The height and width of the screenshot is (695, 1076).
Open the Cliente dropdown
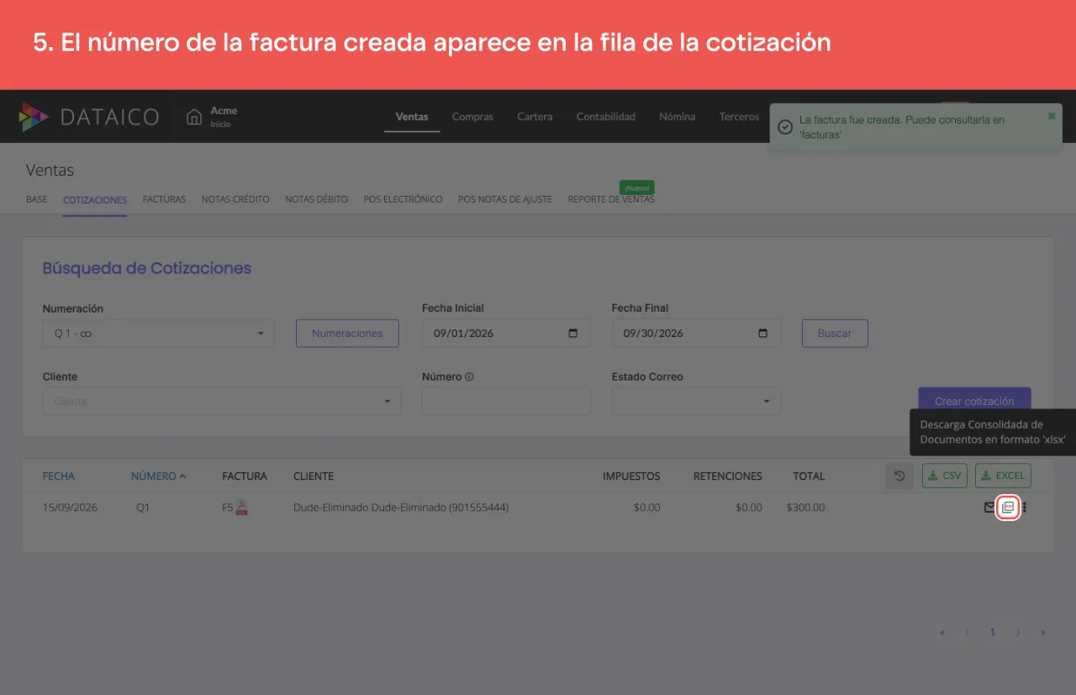point(222,401)
